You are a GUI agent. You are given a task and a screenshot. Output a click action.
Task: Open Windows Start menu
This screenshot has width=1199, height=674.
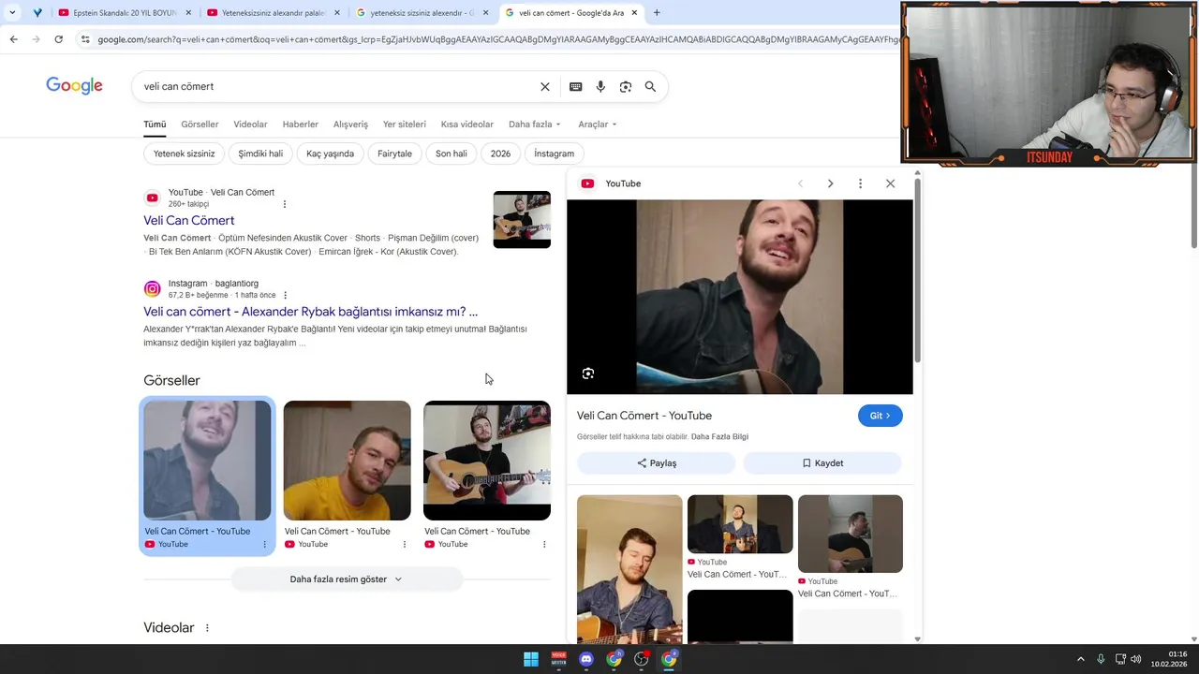point(531,659)
